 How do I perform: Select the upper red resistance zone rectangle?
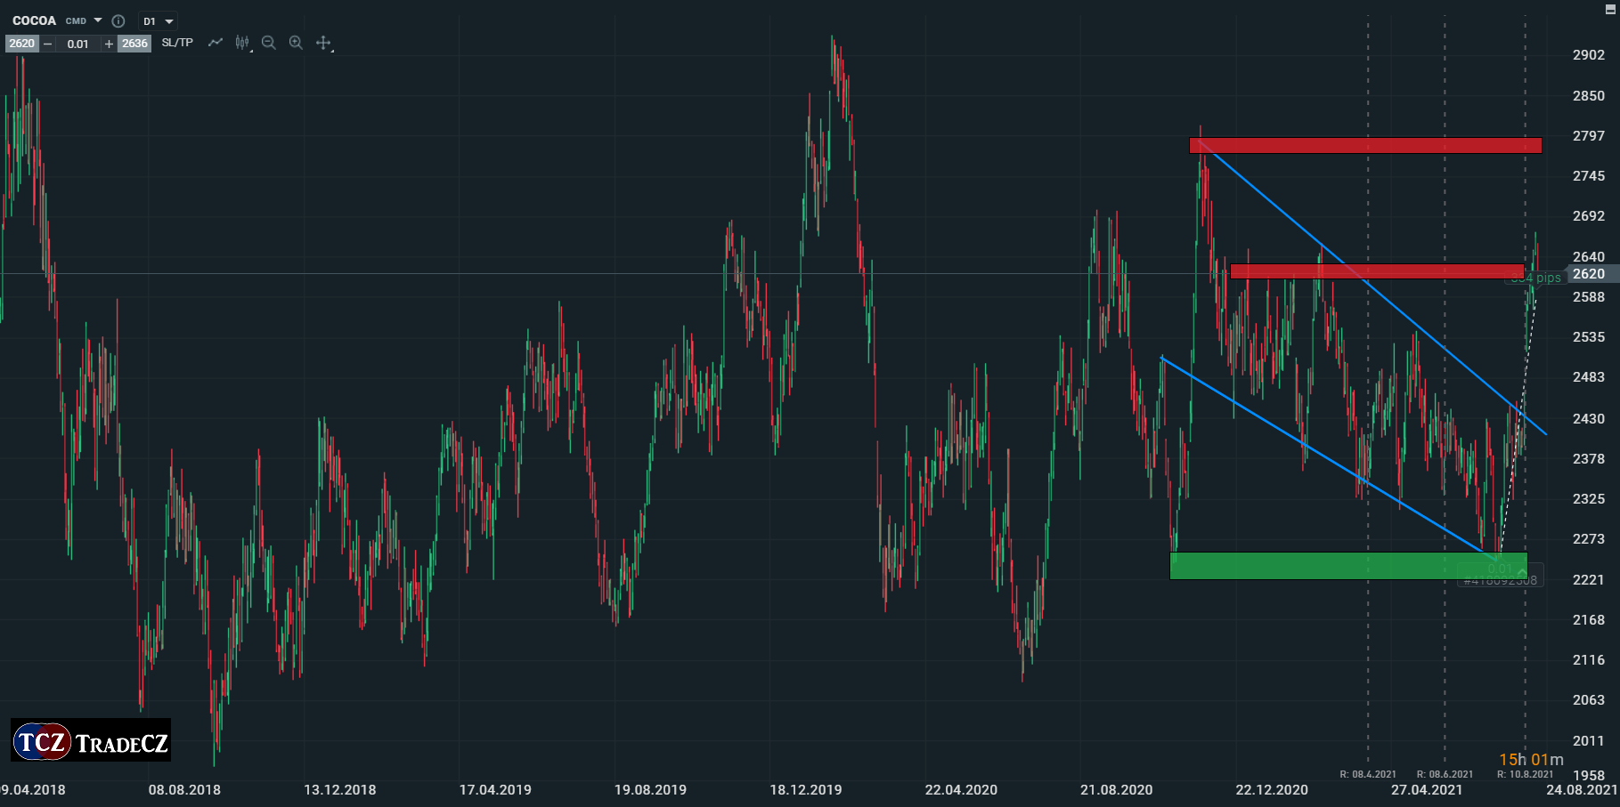(1364, 145)
